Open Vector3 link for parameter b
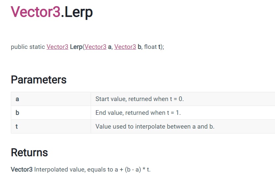275x185 pixels. (125, 47)
